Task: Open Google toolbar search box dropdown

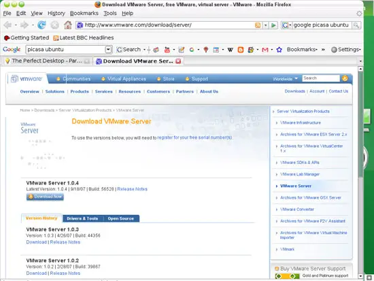Action: coord(108,50)
